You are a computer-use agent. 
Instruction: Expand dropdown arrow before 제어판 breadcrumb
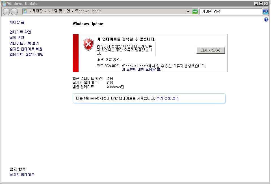point(30,11)
